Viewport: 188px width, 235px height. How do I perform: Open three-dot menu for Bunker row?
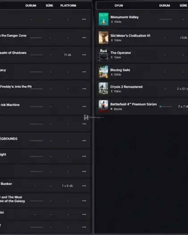(84, 186)
